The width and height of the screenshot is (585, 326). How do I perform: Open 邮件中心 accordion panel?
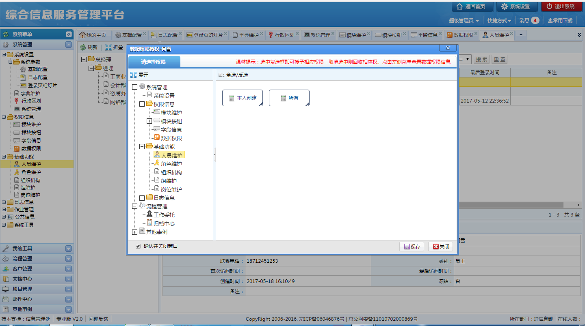click(37, 299)
